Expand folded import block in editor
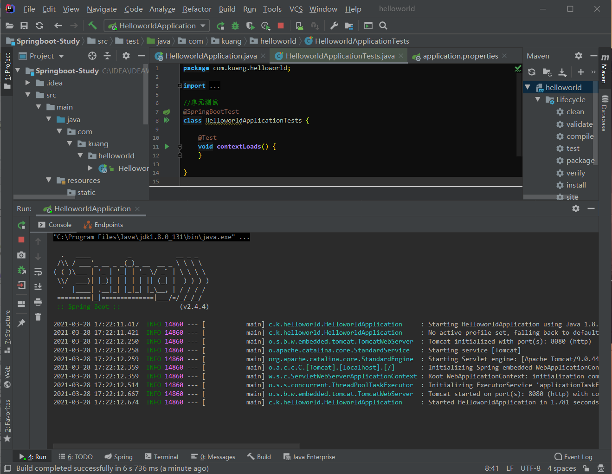The width and height of the screenshot is (612, 474). pos(180,86)
